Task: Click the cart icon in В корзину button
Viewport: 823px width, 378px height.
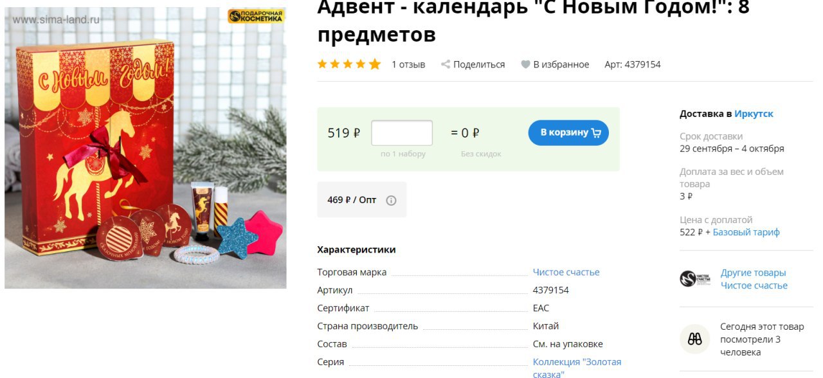Action: [x=596, y=133]
